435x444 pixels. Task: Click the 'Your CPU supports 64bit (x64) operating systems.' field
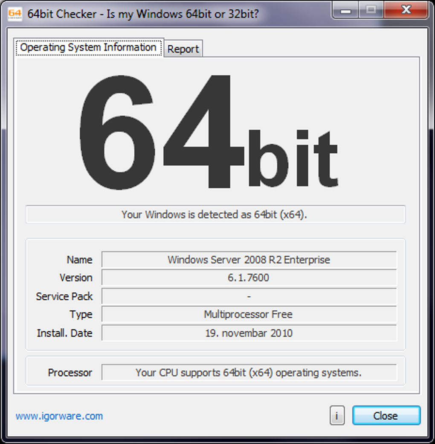pyautogui.click(x=249, y=373)
